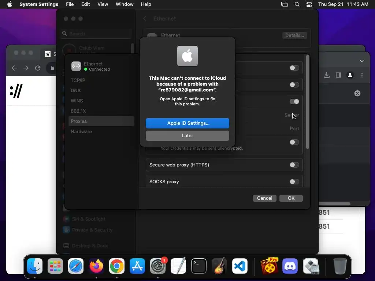Launch GarageBand from the Dock

click(x=219, y=266)
